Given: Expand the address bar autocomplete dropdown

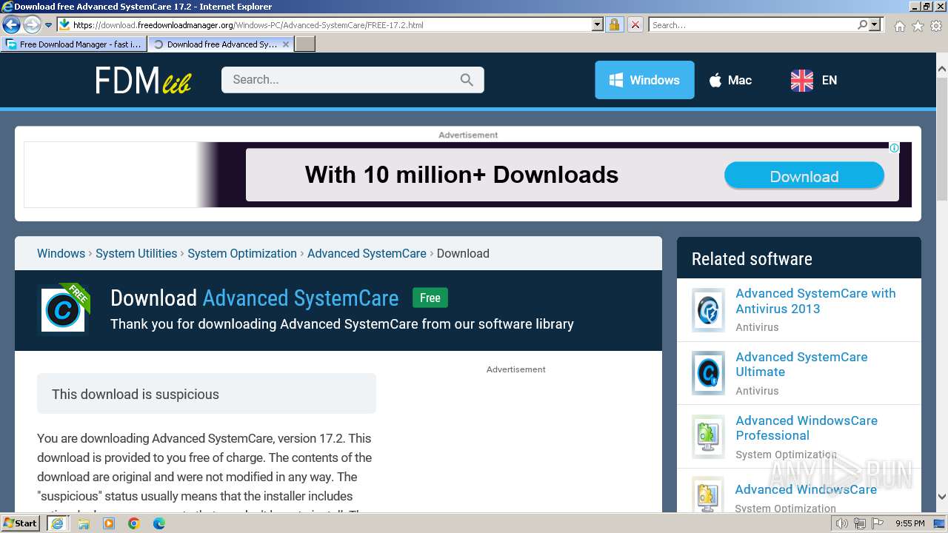Looking at the screenshot, I should 598,24.
